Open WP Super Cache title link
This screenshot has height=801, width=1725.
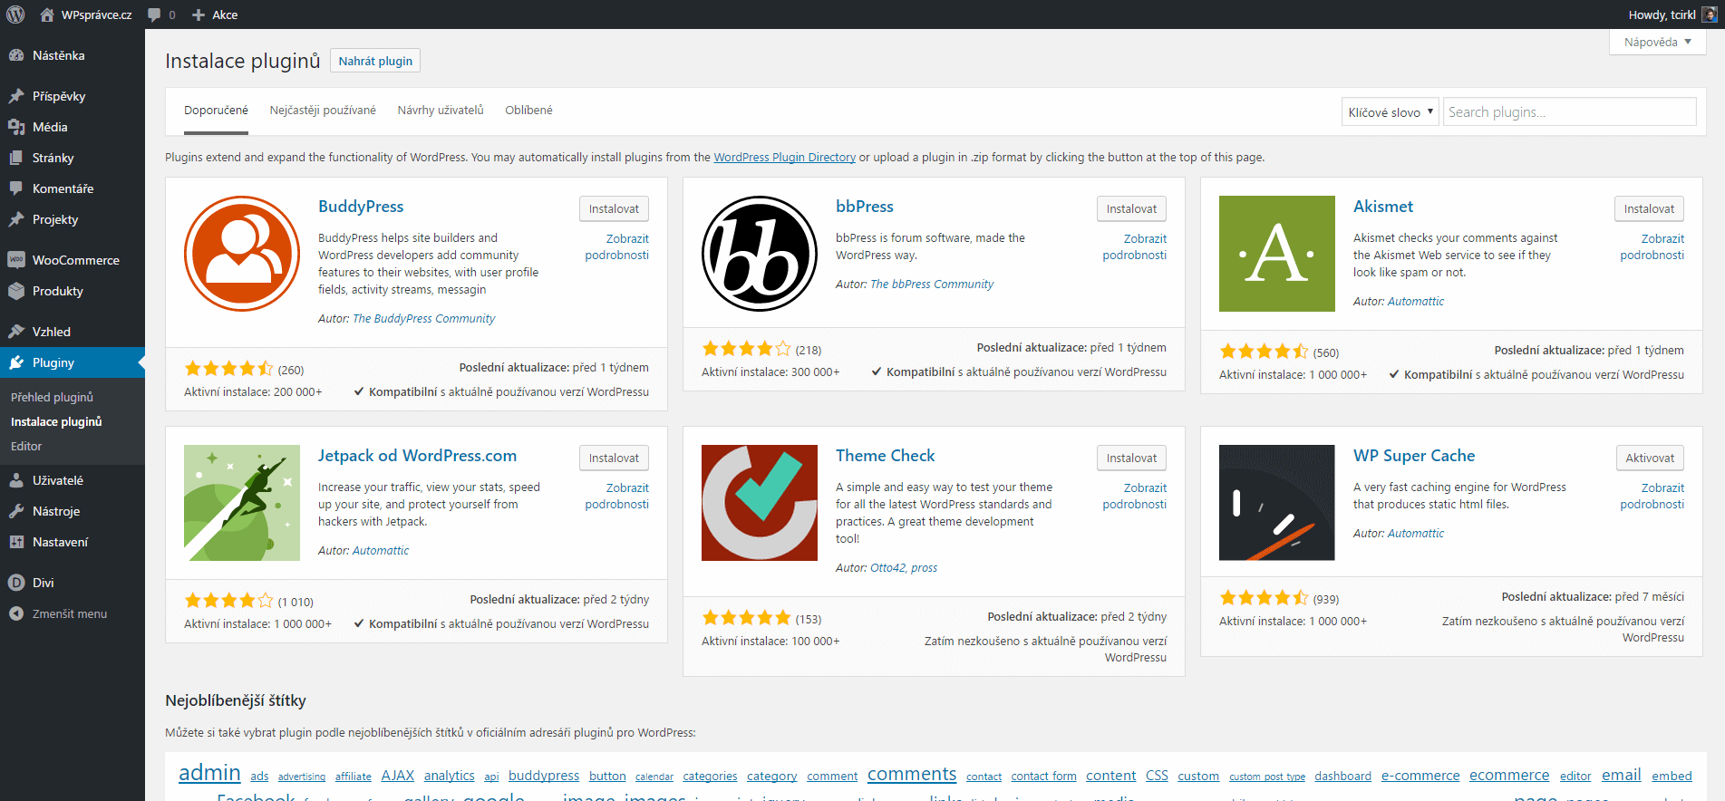coord(1414,456)
